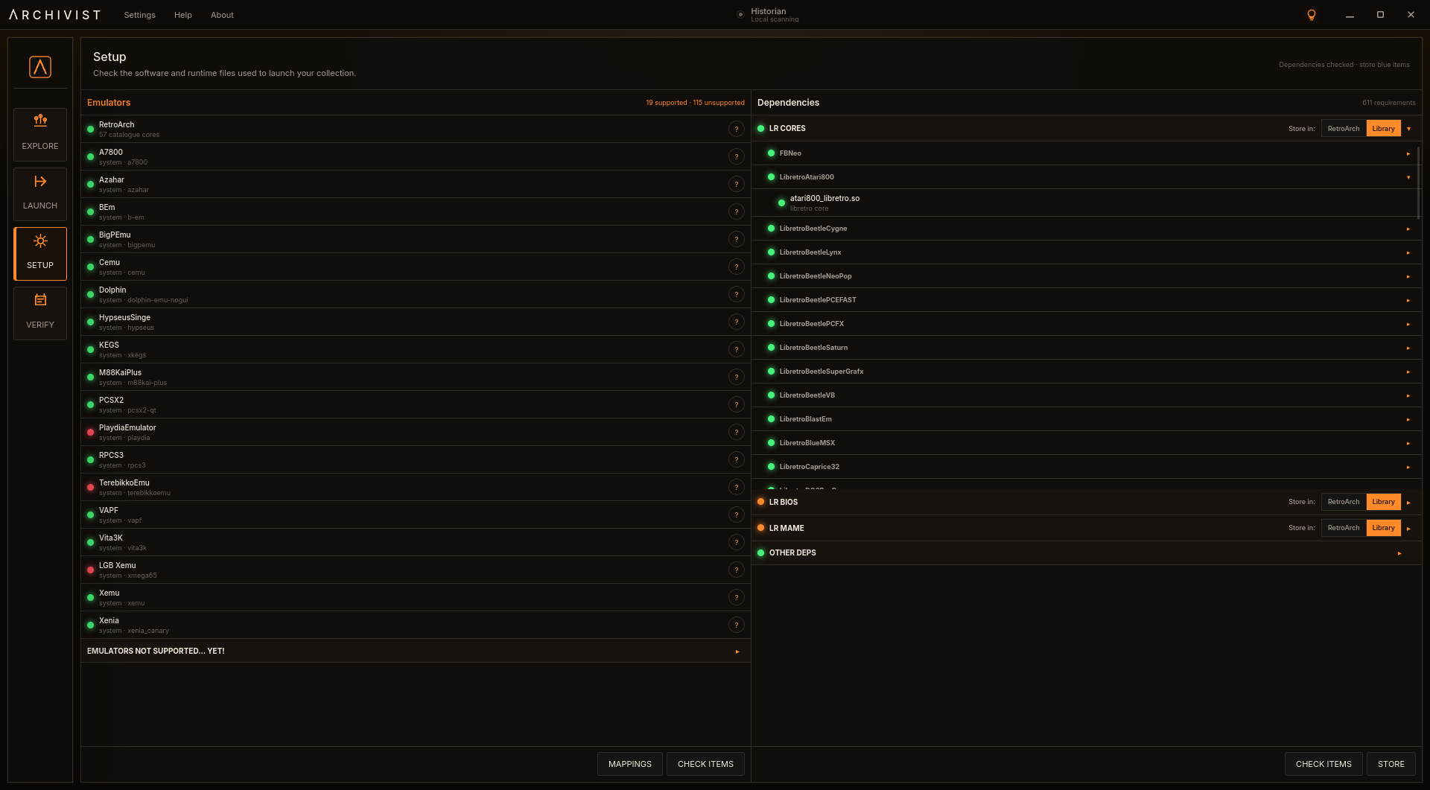Open help for Azahar emulator

point(737,184)
